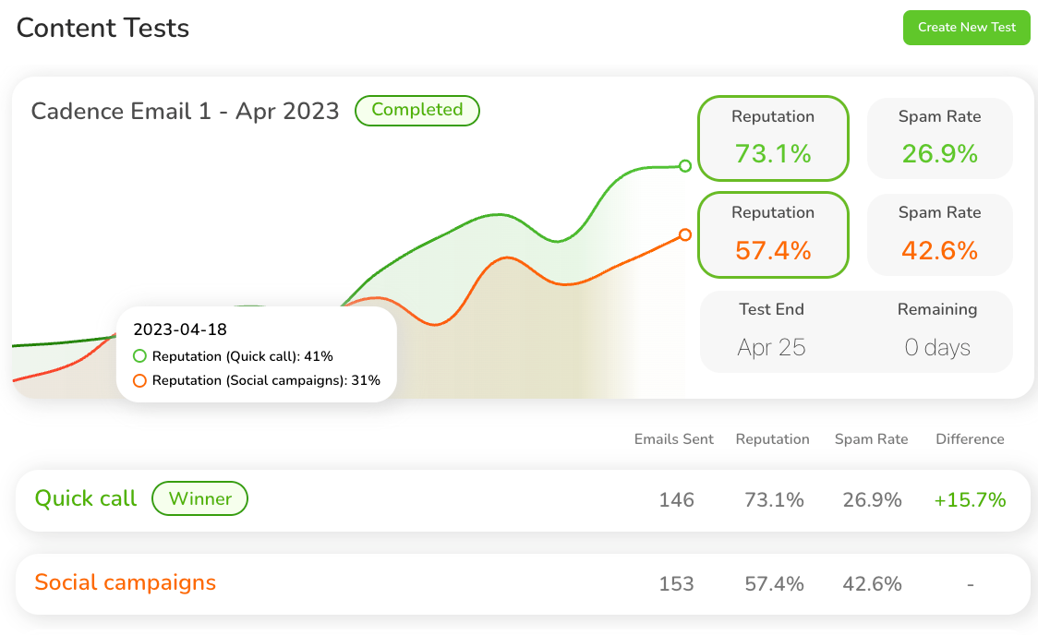Click the +15.7% difference value
1038x635 pixels.
[970, 500]
